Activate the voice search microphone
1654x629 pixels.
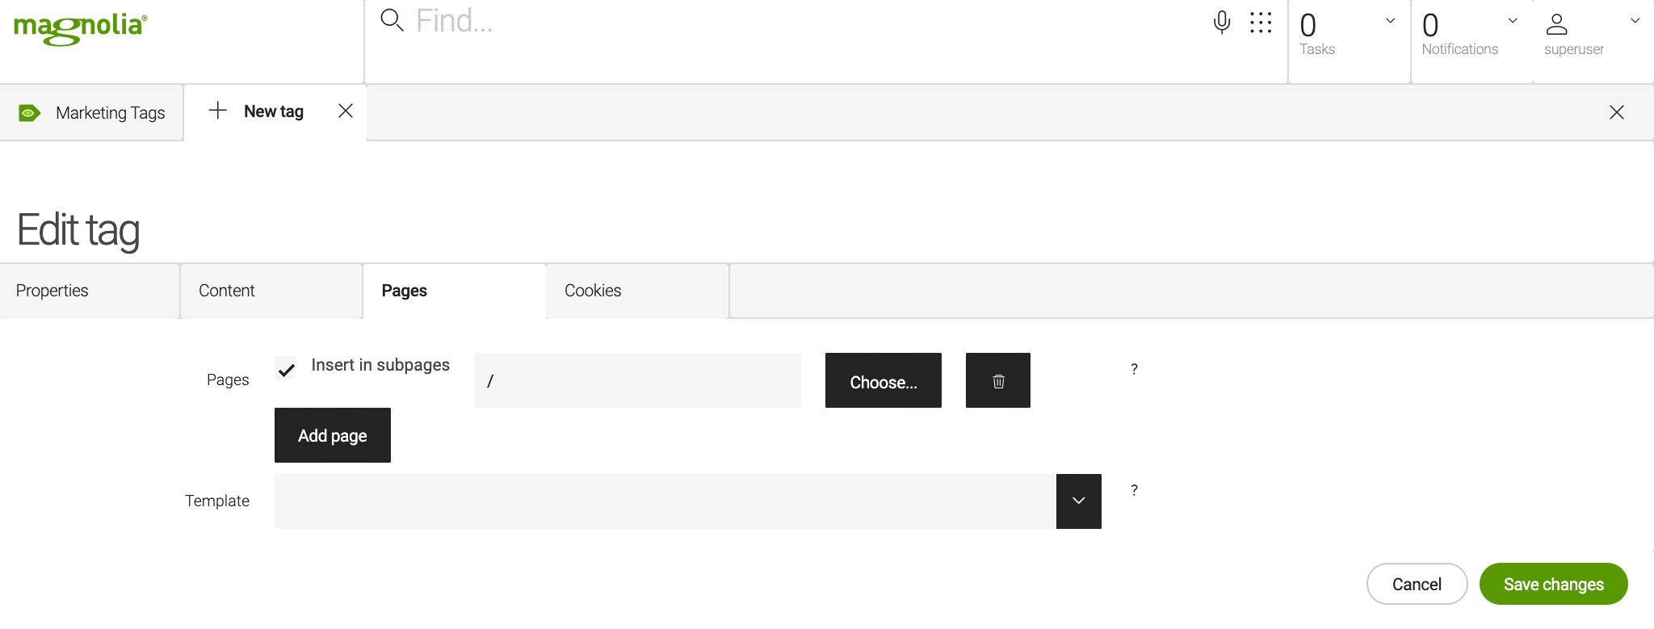pyautogui.click(x=1222, y=22)
